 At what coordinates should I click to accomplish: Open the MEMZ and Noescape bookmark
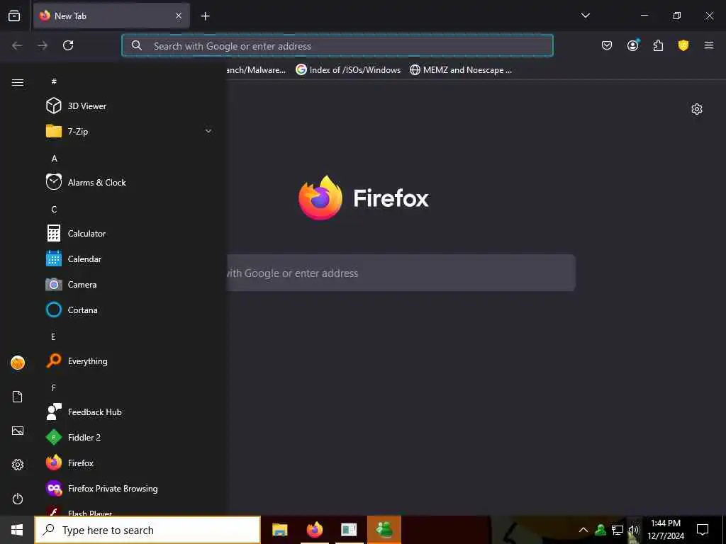pyautogui.click(x=461, y=70)
